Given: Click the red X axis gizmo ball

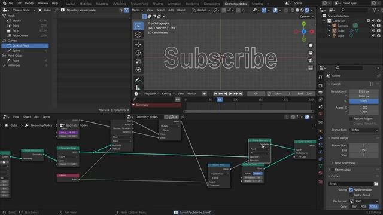Looking at the screenshot, I should click(312, 32).
